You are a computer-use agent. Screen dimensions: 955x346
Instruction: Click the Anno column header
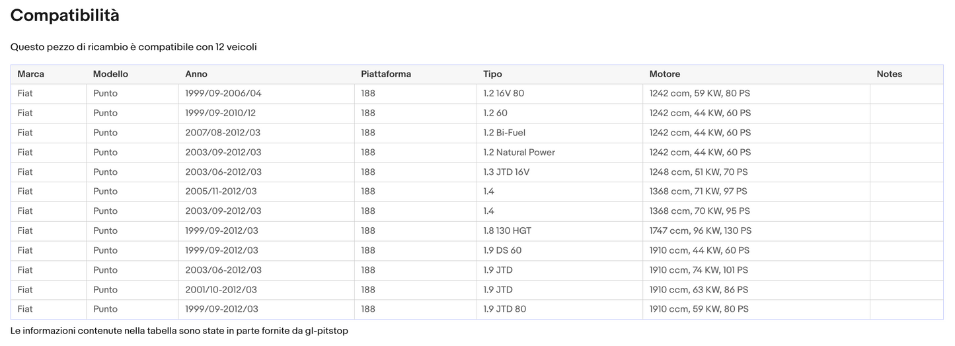(196, 74)
